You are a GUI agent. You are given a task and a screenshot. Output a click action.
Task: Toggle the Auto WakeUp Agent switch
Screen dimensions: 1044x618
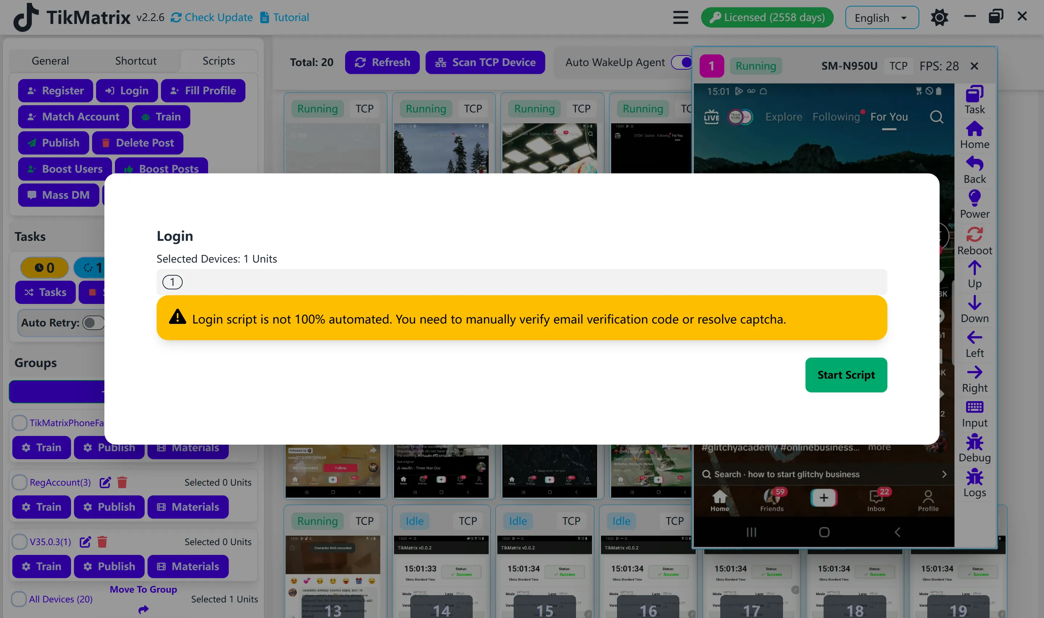click(x=683, y=62)
